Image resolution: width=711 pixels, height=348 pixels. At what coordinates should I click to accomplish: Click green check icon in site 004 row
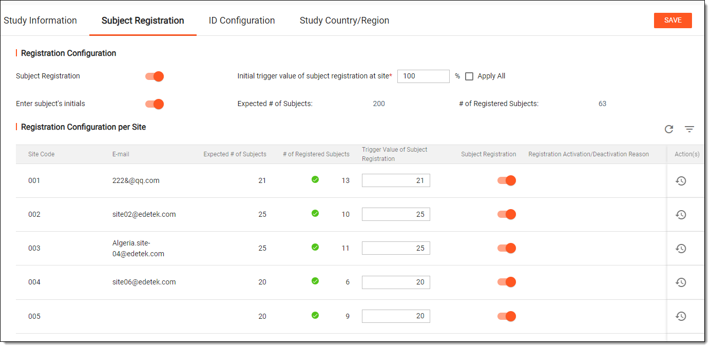pos(315,281)
